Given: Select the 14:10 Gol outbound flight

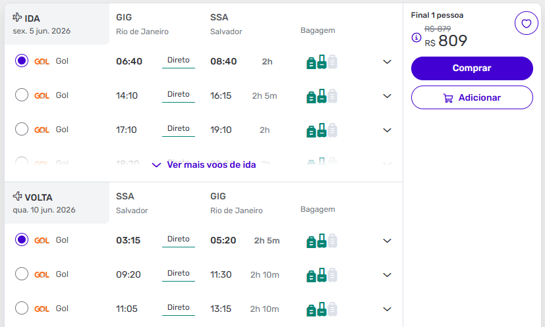Looking at the screenshot, I should 22,95.
